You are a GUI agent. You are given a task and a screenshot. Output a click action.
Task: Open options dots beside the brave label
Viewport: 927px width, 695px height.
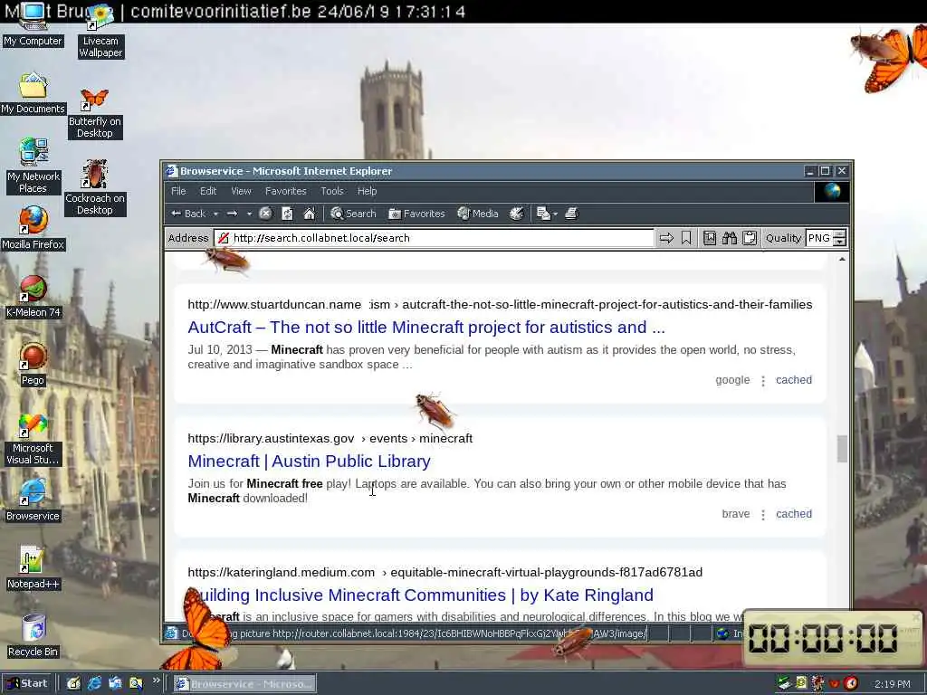tap(762, 515)
